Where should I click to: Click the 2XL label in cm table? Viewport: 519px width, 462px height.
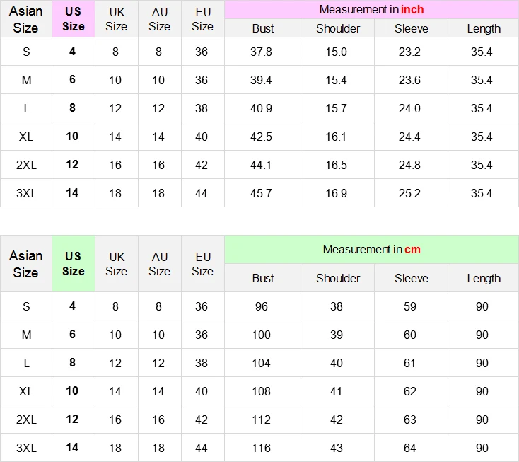click(26, 420)
